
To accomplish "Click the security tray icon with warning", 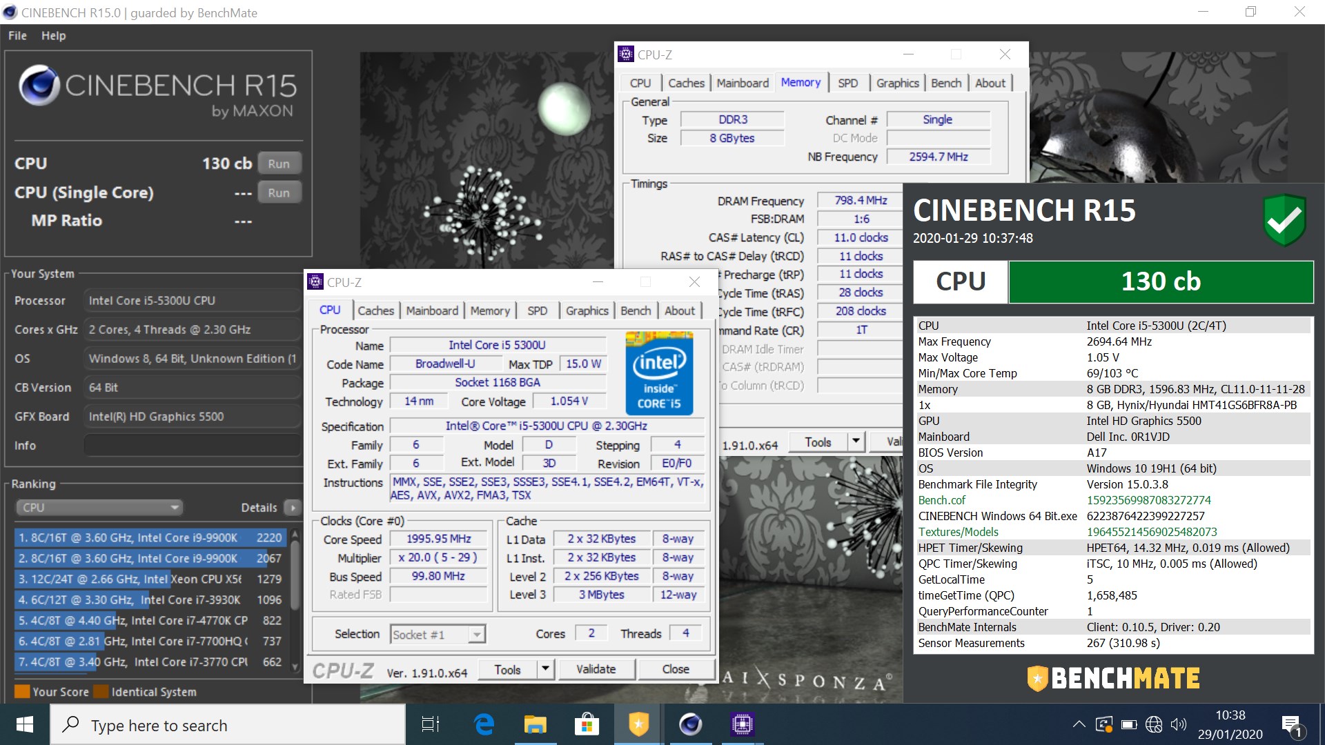I will pos(1104,724).
